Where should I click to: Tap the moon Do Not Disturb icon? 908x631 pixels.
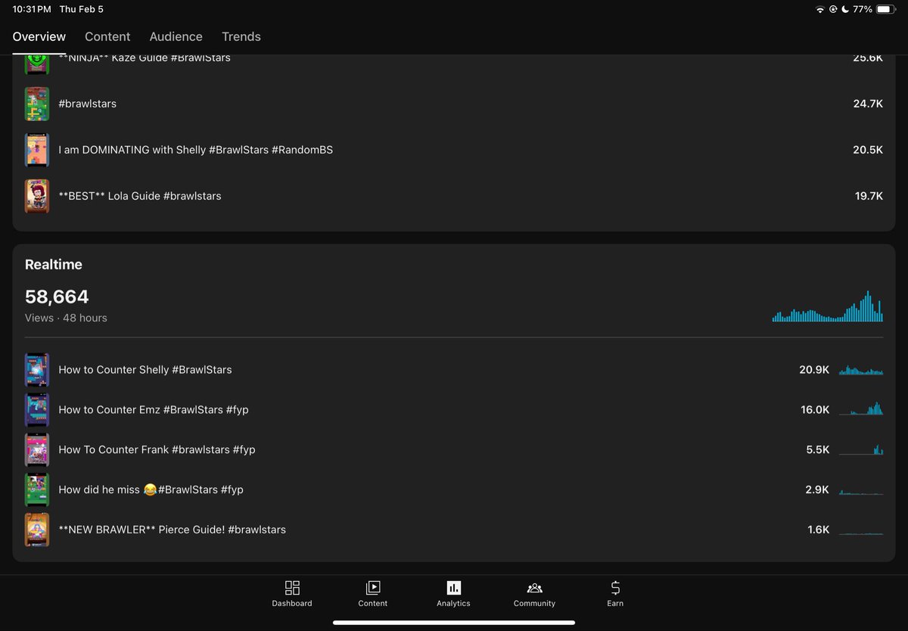[x=845, y=9]
